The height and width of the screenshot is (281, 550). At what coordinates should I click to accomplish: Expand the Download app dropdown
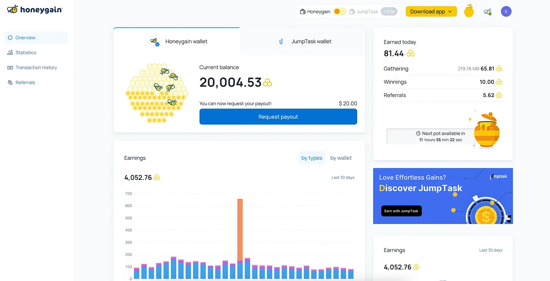431,12
